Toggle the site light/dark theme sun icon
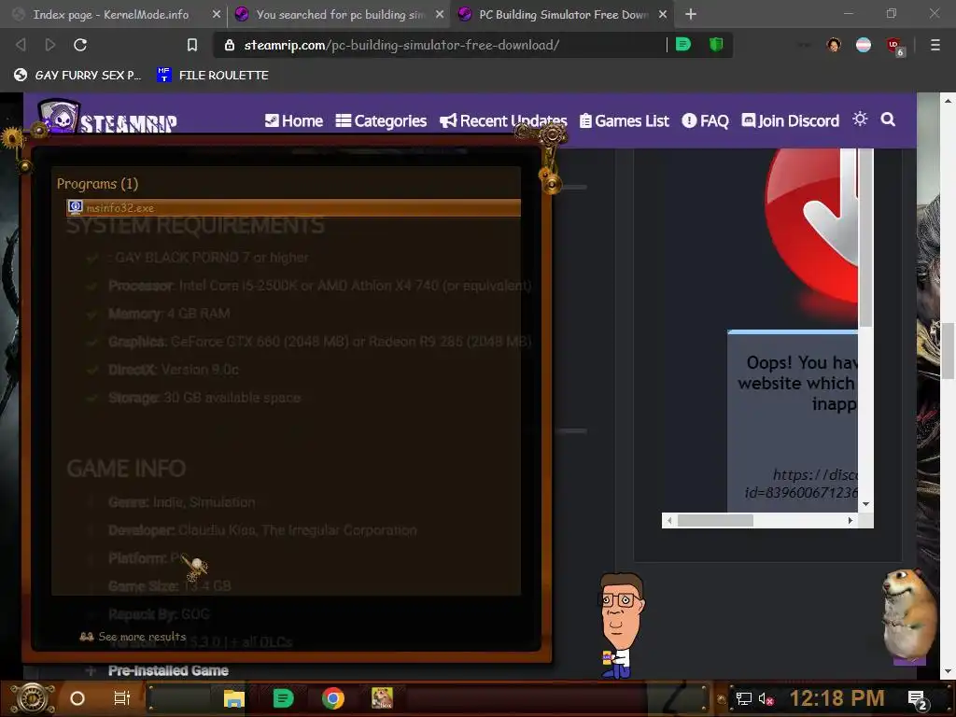 click(860, 119)
